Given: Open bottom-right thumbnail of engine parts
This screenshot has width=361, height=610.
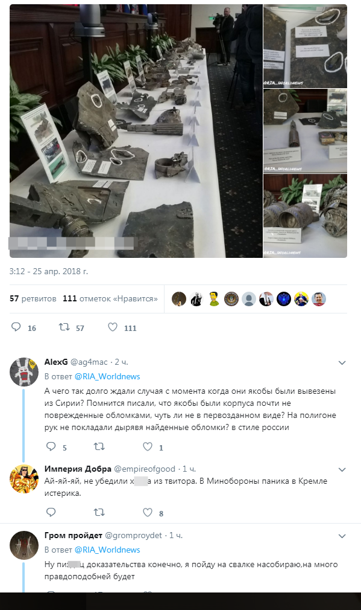Looking at the screenshot, I should (305, 216).
